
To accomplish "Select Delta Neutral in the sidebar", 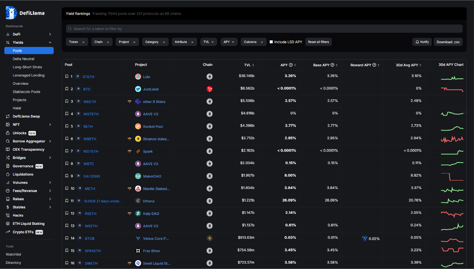I will pyautogui.click(x=23, y=59).
